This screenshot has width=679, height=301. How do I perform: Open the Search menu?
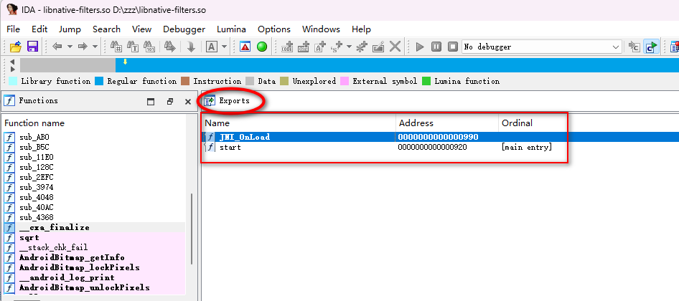click(x=106, y=29)
